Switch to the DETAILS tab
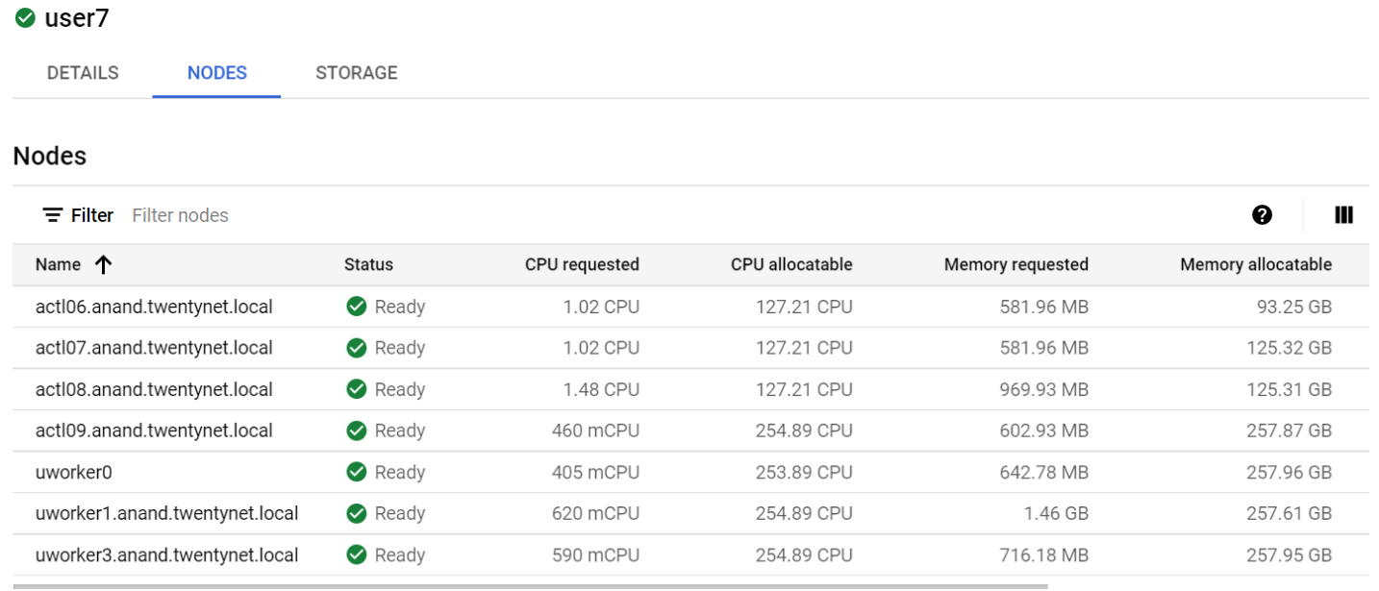Screen dimensions: 1379x591 coord(83,73)
